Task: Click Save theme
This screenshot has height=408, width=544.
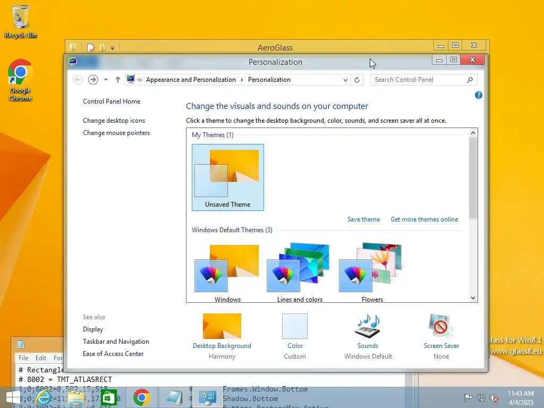Action: click(363, 219)
